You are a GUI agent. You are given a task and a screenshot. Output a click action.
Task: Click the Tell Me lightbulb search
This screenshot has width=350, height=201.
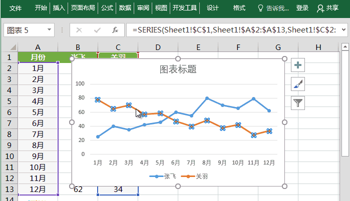tap(273, 8)
